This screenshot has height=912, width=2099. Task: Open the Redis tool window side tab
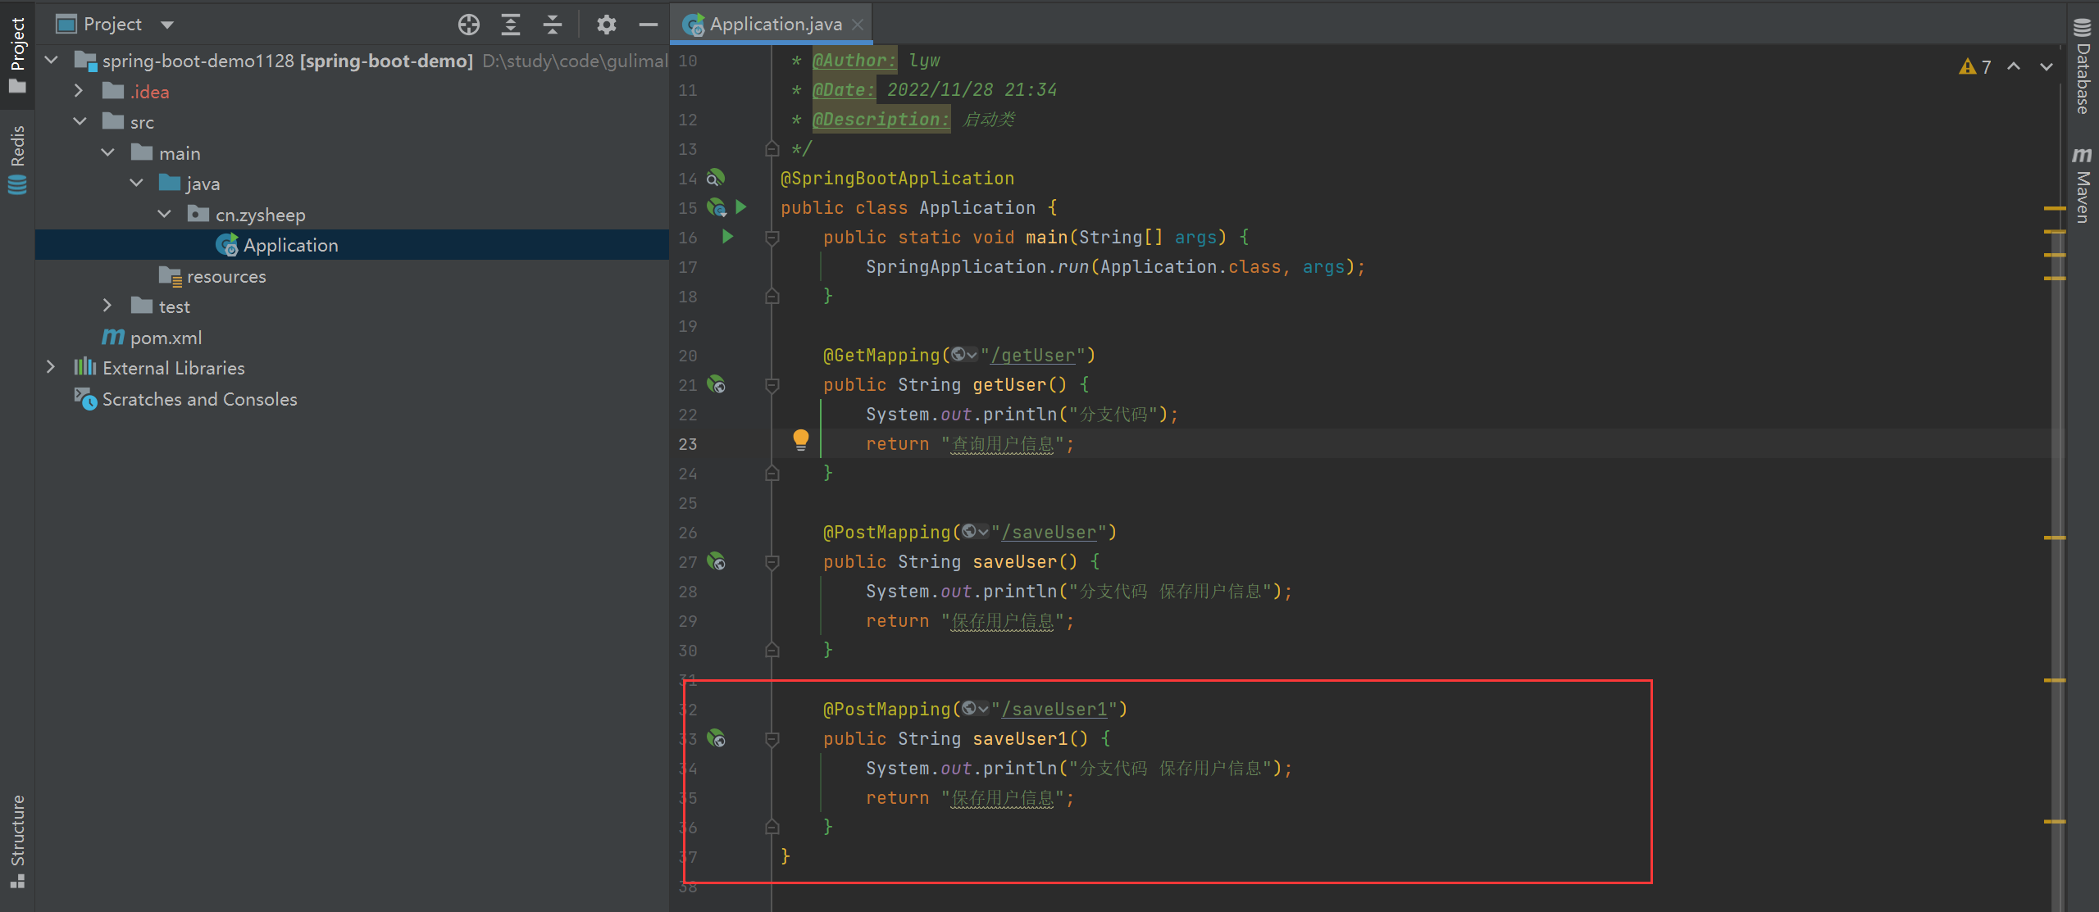pyautogui.click(x=17, y=160)
